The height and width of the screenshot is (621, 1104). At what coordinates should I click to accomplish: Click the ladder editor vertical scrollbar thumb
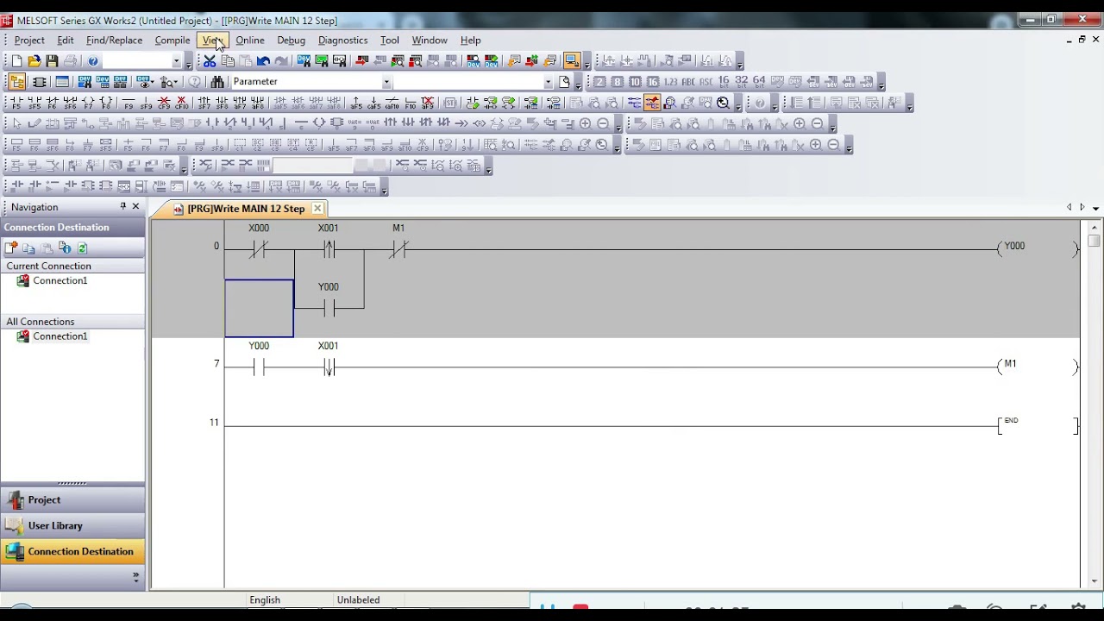[x=1094, y=241]
